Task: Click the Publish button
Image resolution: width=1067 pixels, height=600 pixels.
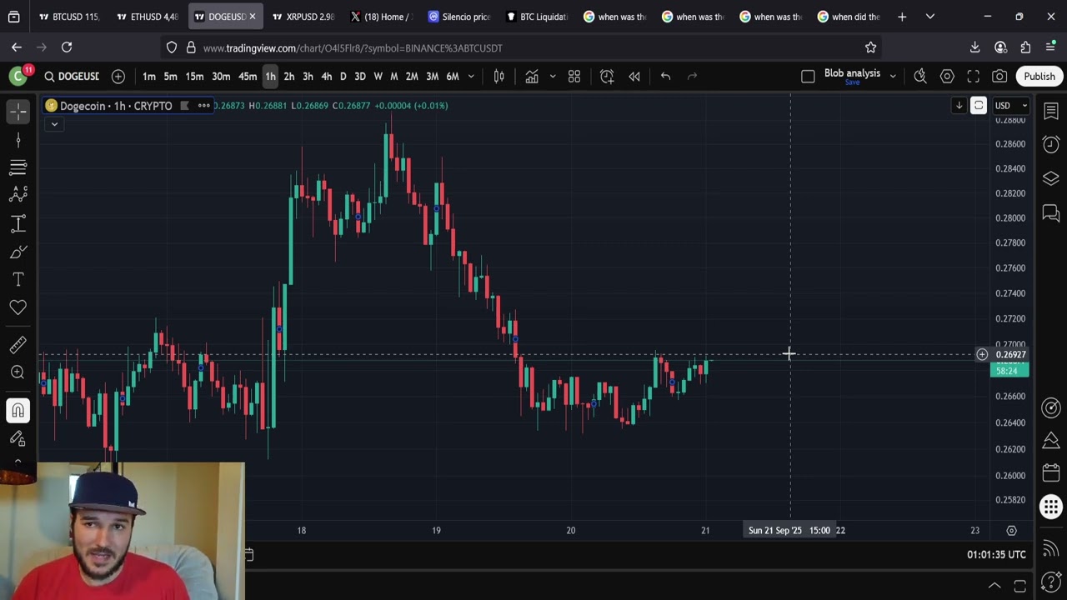Action: point(1039,77)
